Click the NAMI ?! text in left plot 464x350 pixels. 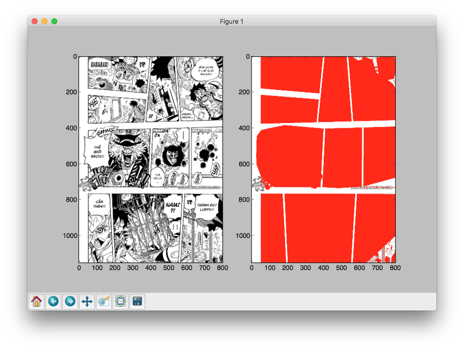point(173,207)
